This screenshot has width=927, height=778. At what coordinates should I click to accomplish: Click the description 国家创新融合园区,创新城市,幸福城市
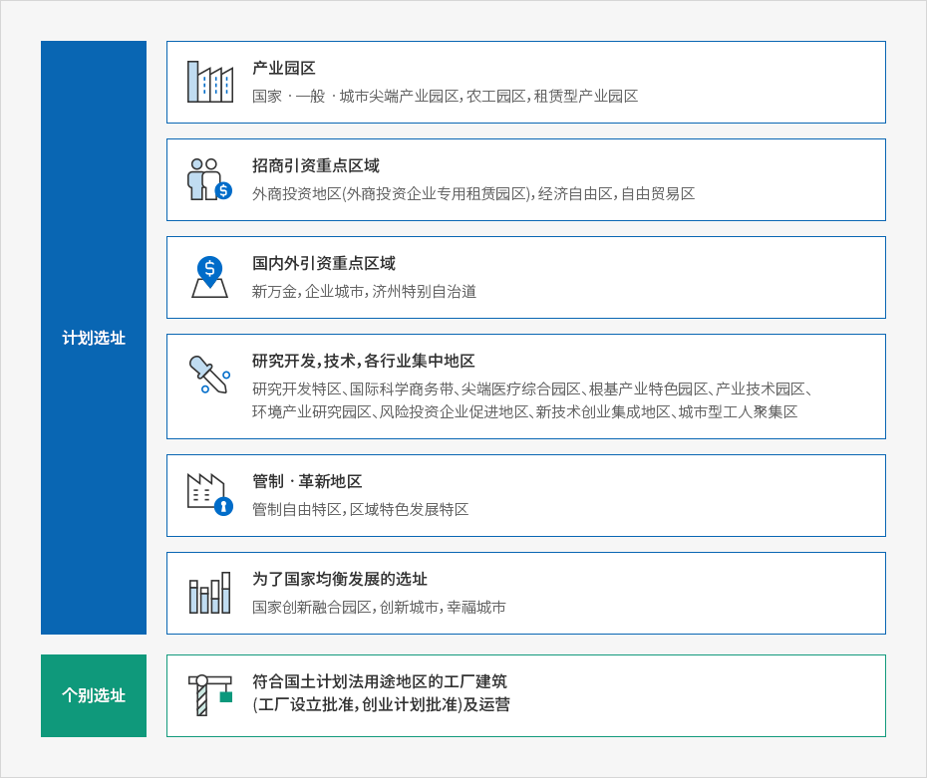(x=379, y=607)
